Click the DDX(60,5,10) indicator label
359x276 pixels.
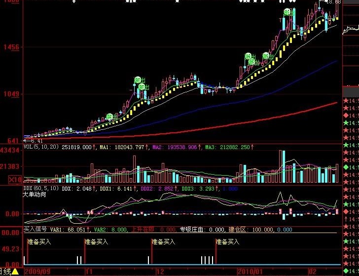coord(41,189)
